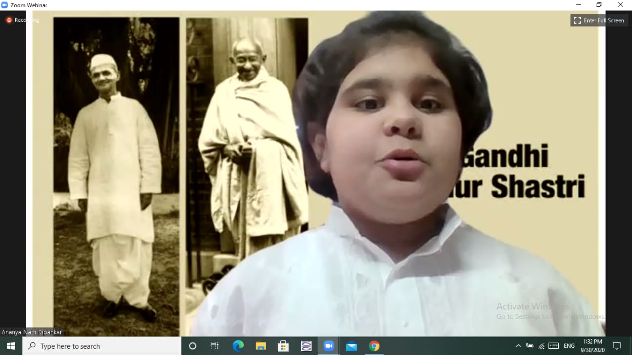Click the Zoom recording indicator
Screen dimensions: 632x355
pyautogui.click(x=8, y=20)
